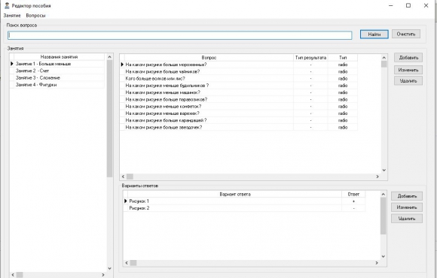Click up arrow of lessons list scrollbar
Viewport: 437px width, 278px height.
click(109, 56)
